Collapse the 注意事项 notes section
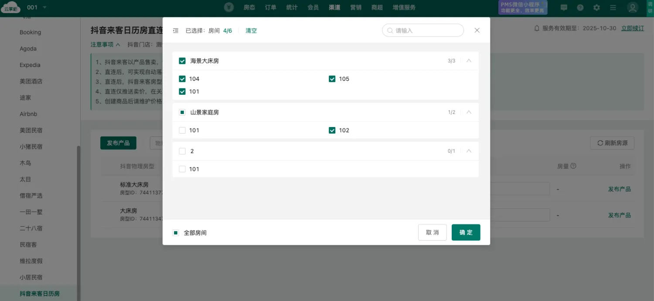This screenshot has width=654, height=301. click(x=105, y=44)
